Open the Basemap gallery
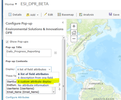This screenshot has width=121, height=100. [66, 14]
